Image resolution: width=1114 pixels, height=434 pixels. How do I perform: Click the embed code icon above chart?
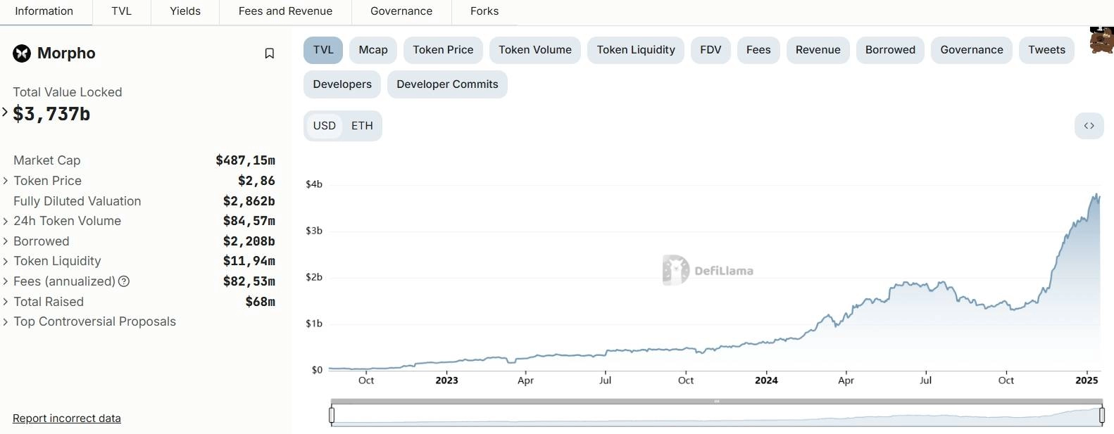pyautogui.click(x=1089, y=126)
